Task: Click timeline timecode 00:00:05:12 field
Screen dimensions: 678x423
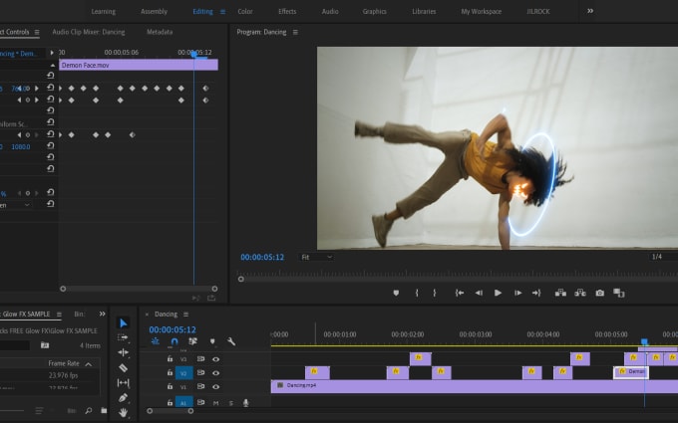Action: click(172, 329)
